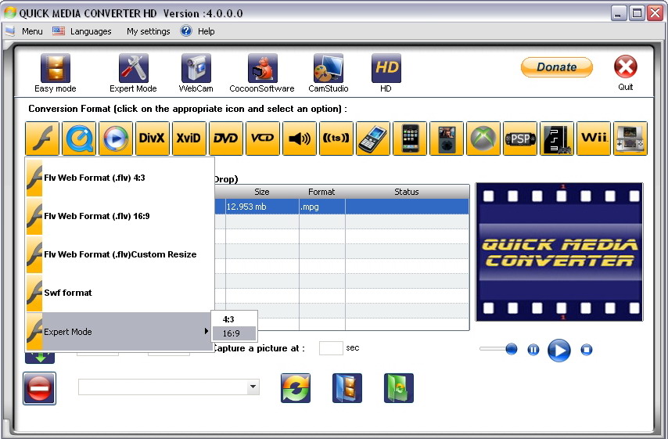Choose XviD conversion format
This screenshot has height=439, width=668.
pyautogui.click(x=189, y=138)
